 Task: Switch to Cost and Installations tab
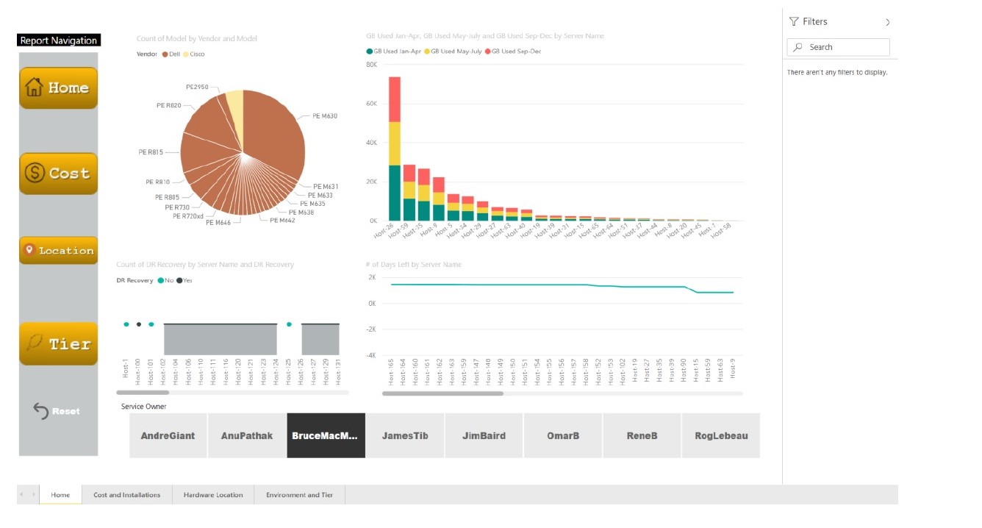126,495
